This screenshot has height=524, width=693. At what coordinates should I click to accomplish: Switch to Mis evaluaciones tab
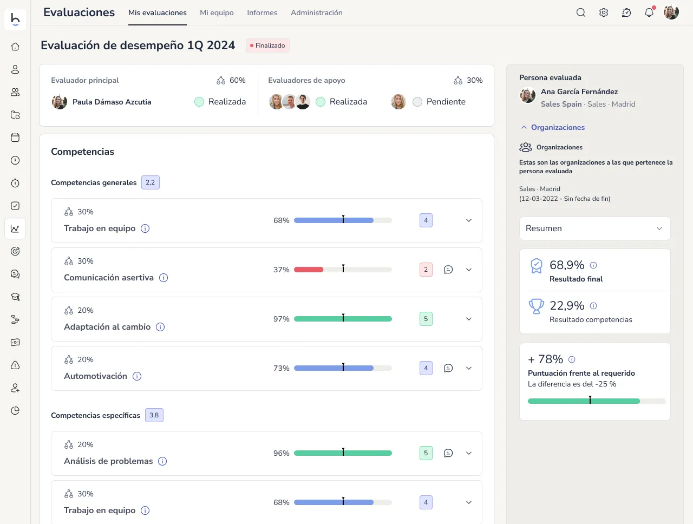158,12
